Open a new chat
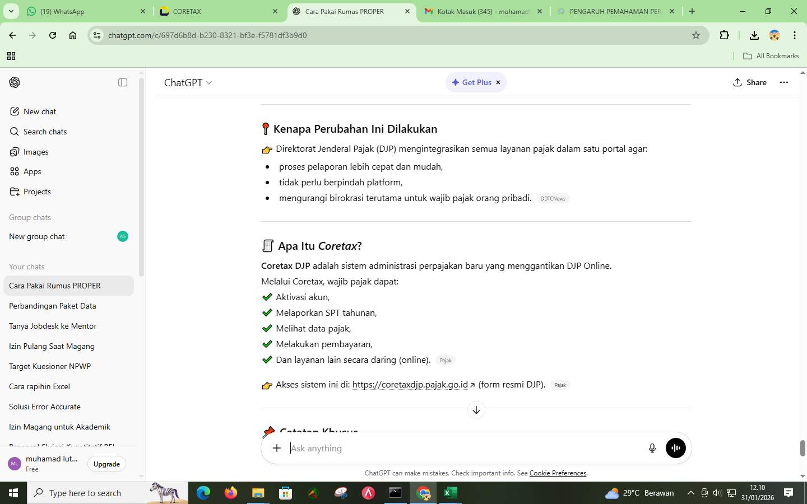The height and width of the screenshot is (504, 807). pyautogui.click(x=39, y=111)
